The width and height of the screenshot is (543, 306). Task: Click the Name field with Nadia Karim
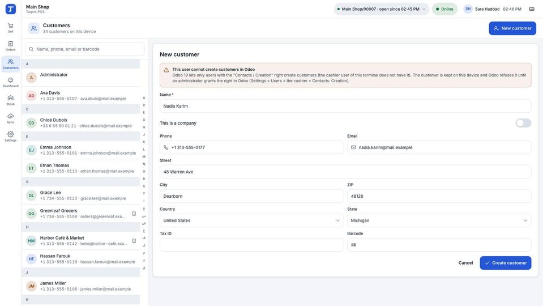click(345, 106)
